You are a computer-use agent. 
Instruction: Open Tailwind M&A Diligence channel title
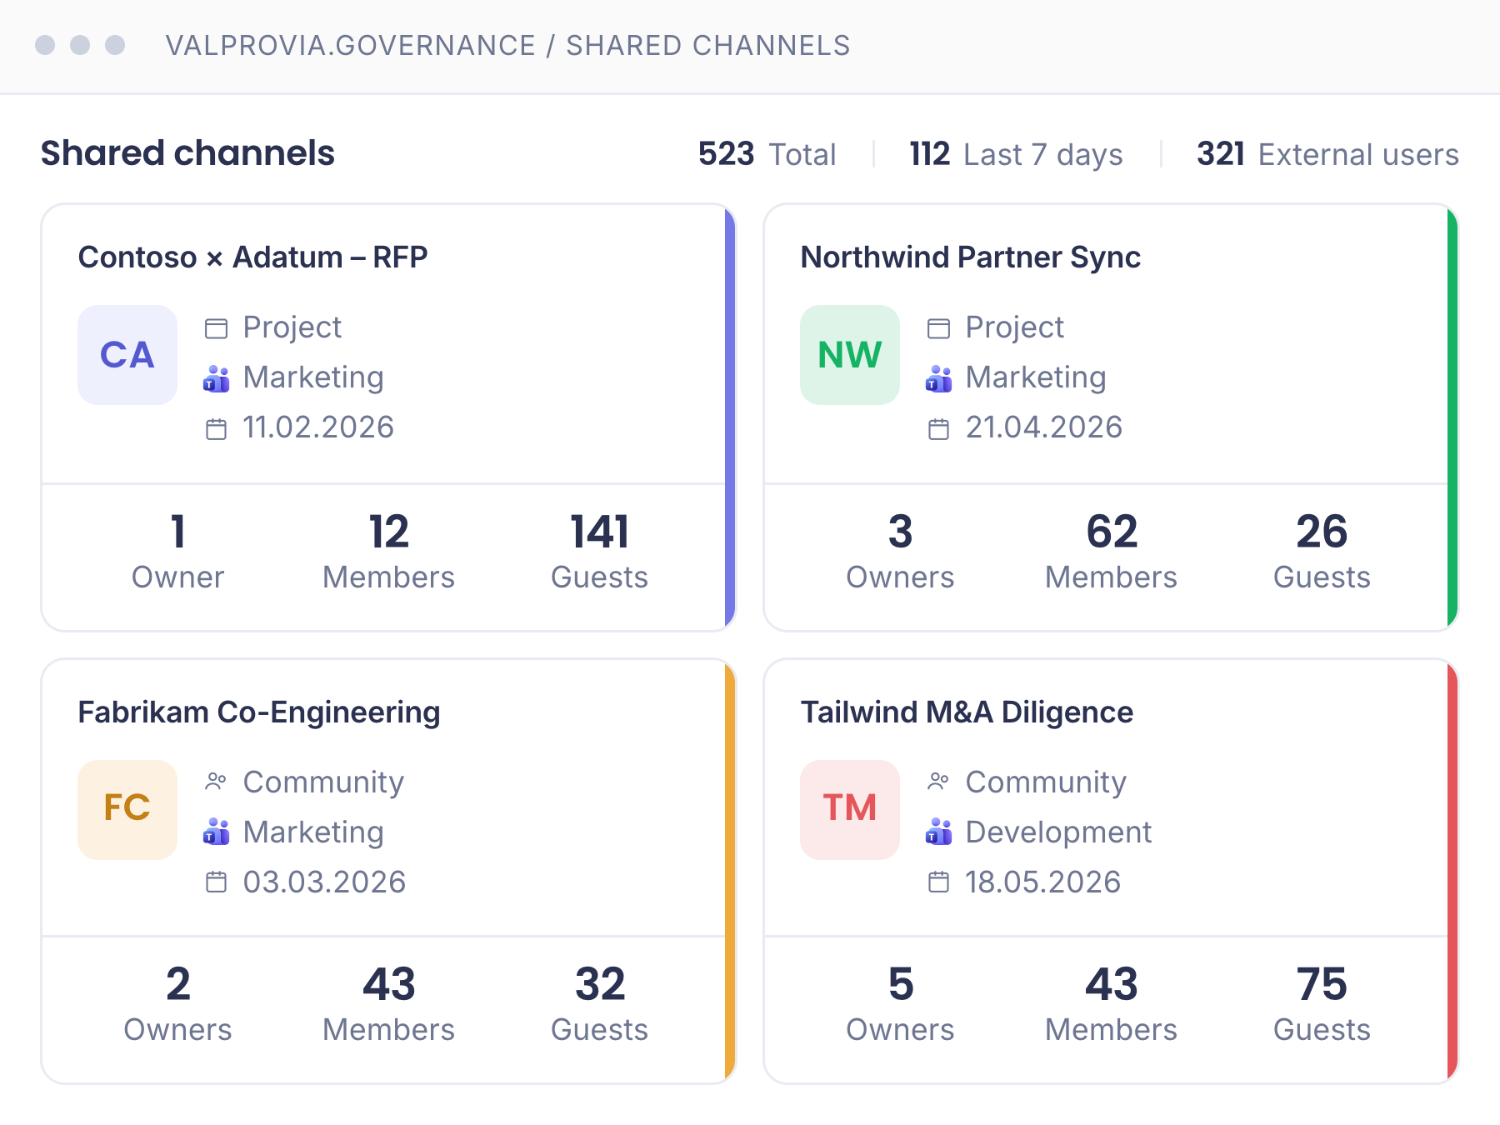click(967, 712)
